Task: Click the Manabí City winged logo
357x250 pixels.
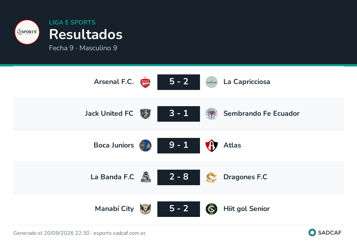Action: click(x=145, y=209)
